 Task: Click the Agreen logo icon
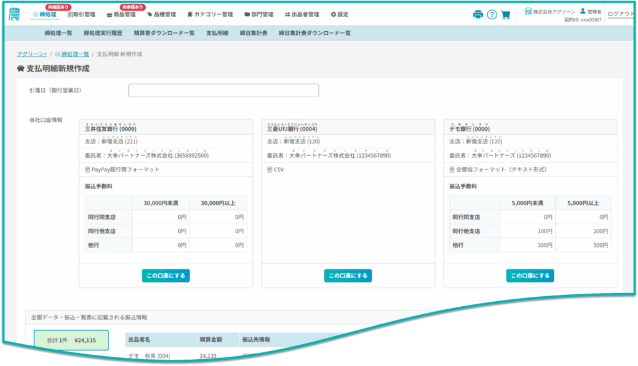(x=14, y=14)
